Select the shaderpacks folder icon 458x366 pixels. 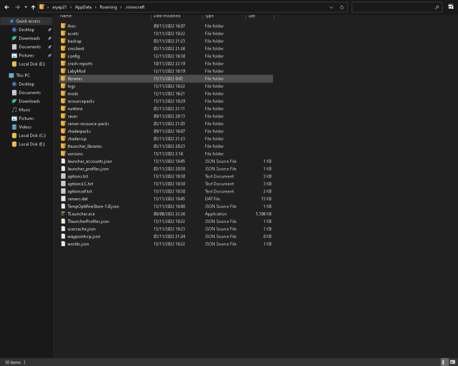coord(63,131)
